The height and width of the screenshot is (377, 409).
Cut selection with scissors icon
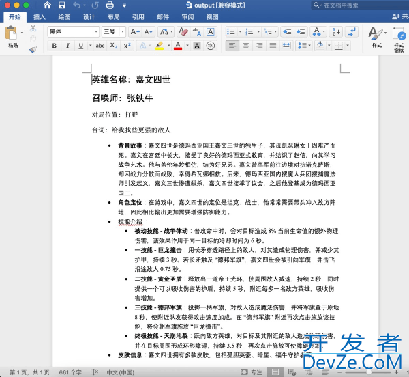(x=33, y=28)
